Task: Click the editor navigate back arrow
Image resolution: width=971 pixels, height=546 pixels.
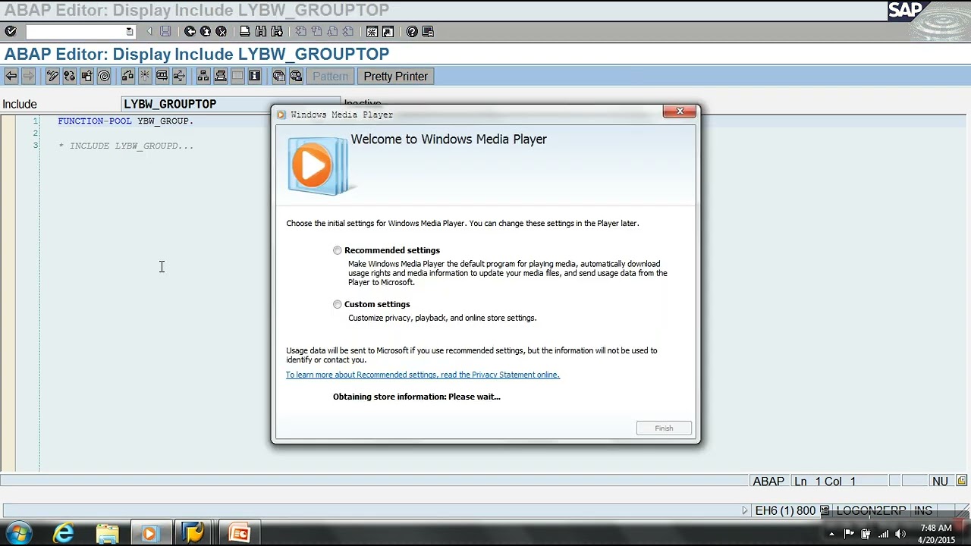Action: click(11, 76)
